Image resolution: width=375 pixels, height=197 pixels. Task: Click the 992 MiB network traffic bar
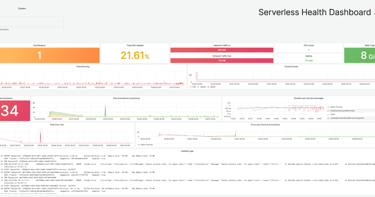(x=222, y=50)
